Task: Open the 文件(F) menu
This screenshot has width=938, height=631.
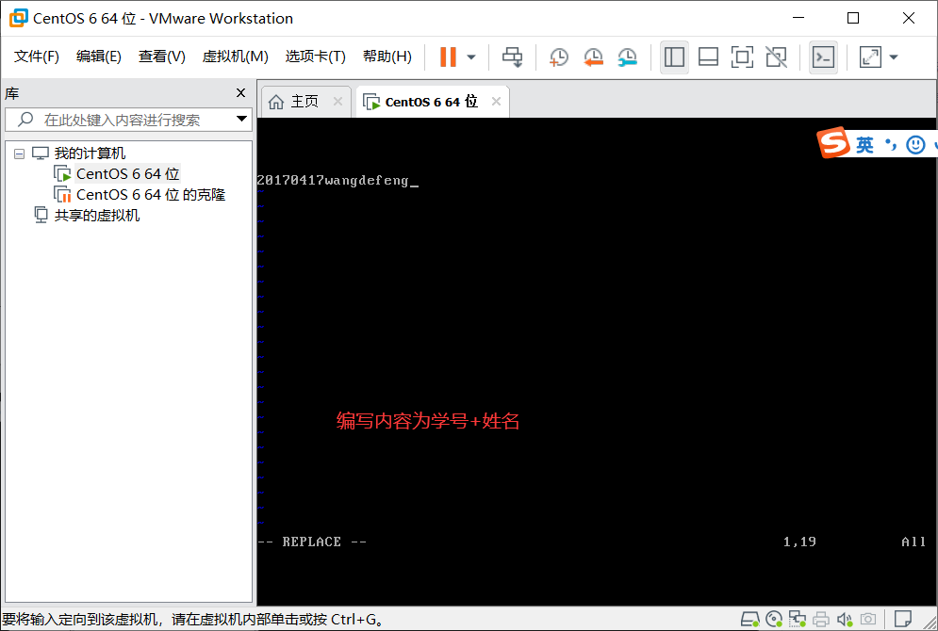Action: (x=37, y=57)
